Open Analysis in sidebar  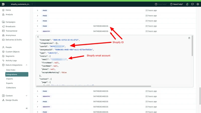pos(9,15)
